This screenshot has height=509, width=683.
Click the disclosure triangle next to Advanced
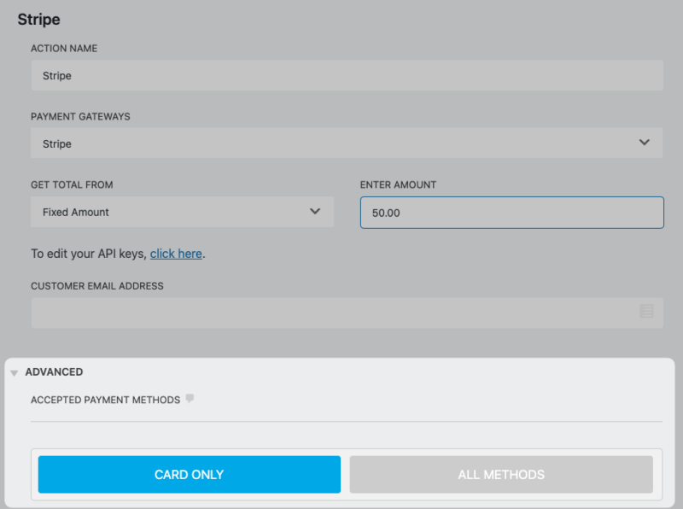coord(13,372)
